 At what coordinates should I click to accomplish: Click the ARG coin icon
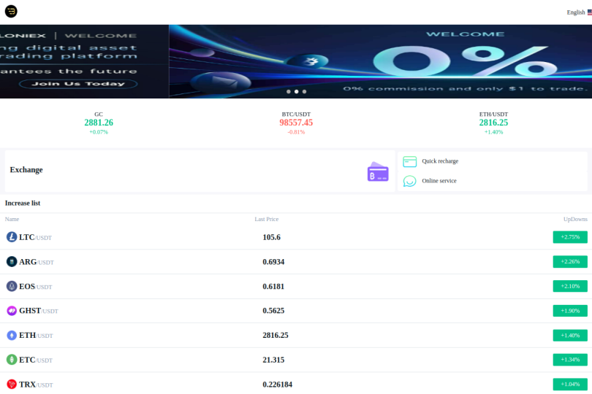click(12, 261)
